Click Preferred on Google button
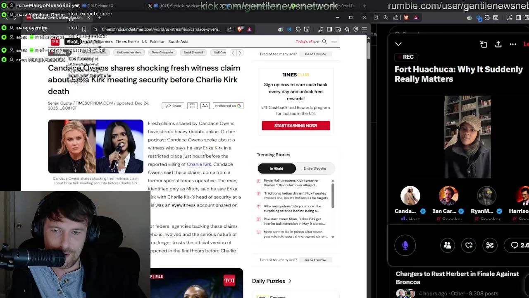 (x=228, y=106)
